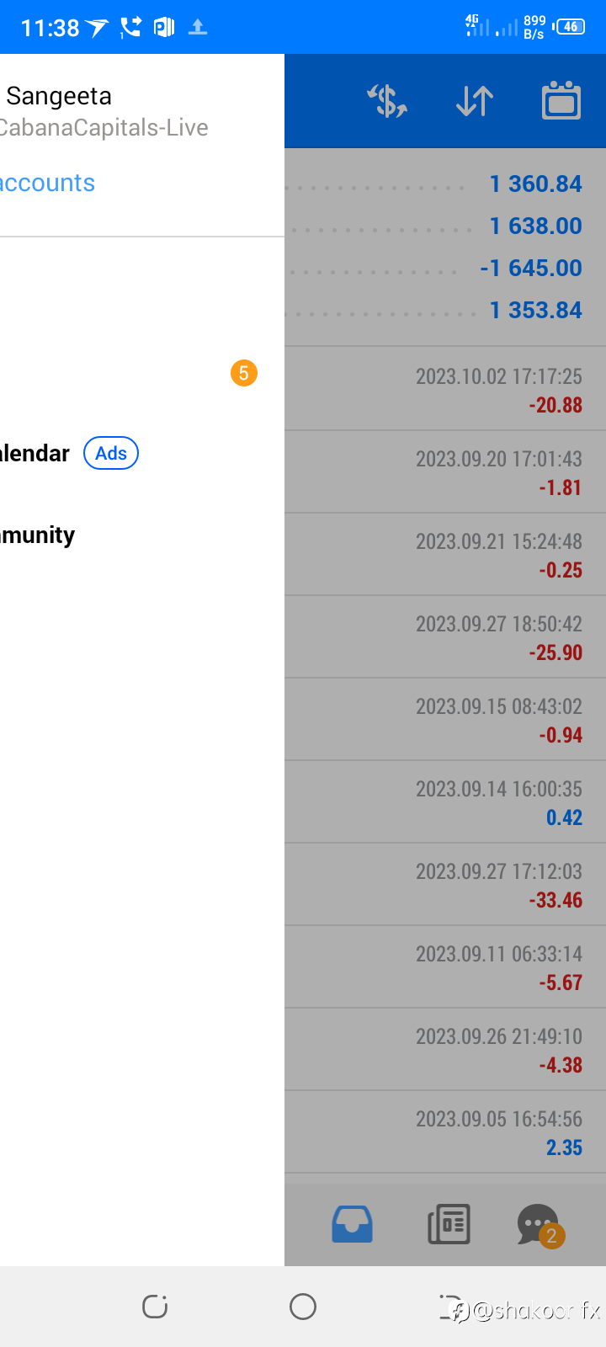Open the calendar date range icon

pyautogui.click(x=561, y=102)
